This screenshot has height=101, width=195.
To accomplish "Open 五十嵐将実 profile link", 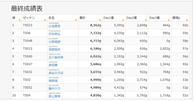I will tap(56, 57).
